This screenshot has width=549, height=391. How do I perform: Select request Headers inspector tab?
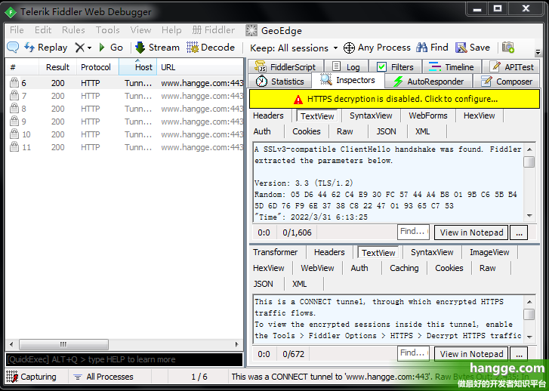(x=268, y=115)
